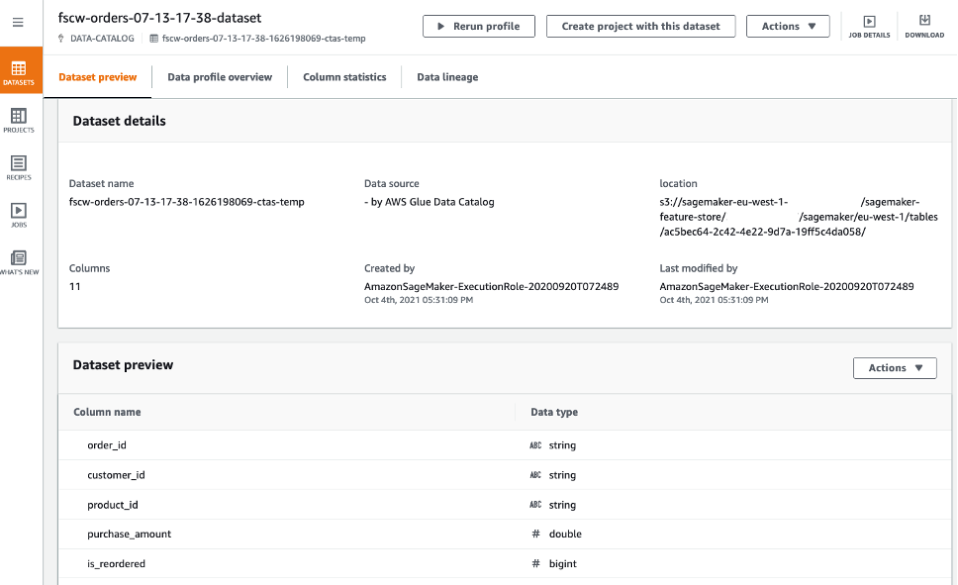The height and width of the screenshot is (585, 958).
Task: Expand the top Actions dropdown
Action: tap(788, 27)
